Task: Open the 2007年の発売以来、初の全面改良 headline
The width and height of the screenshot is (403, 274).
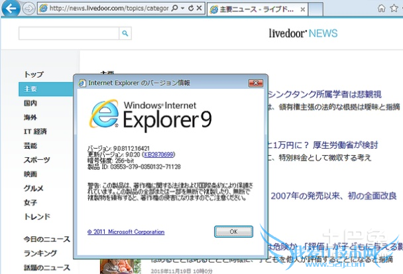Action: pyautogui.click(x=333, y=196)
